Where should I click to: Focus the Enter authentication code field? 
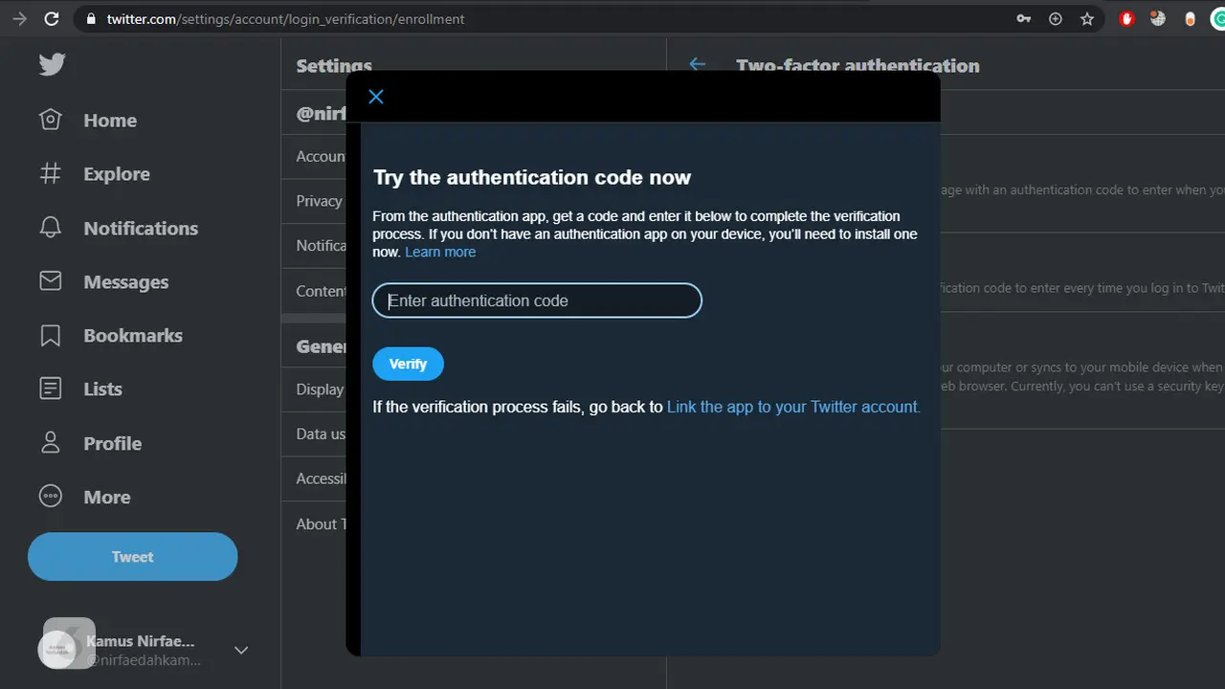[x=537, y=300]
